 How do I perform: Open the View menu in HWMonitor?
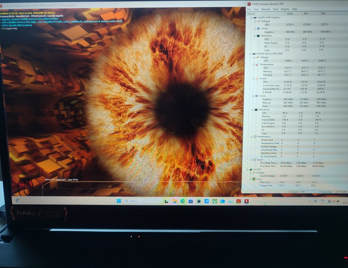pos(256,9)
